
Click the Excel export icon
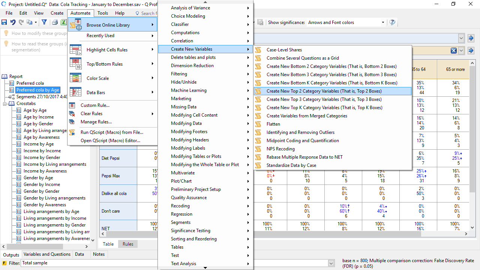[64, 22]
